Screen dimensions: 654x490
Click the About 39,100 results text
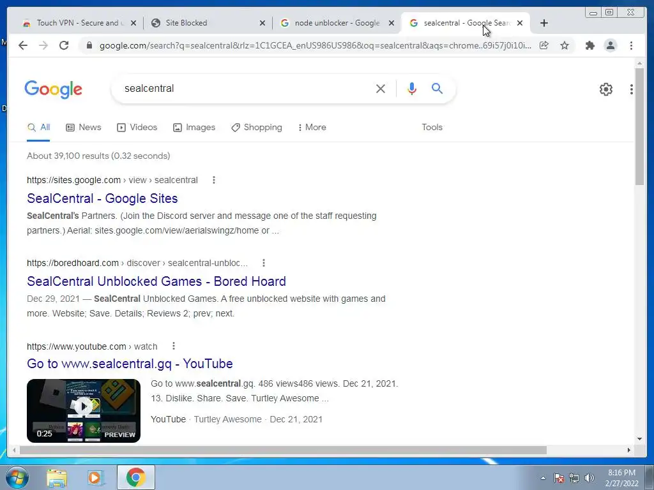pos(98,156)
